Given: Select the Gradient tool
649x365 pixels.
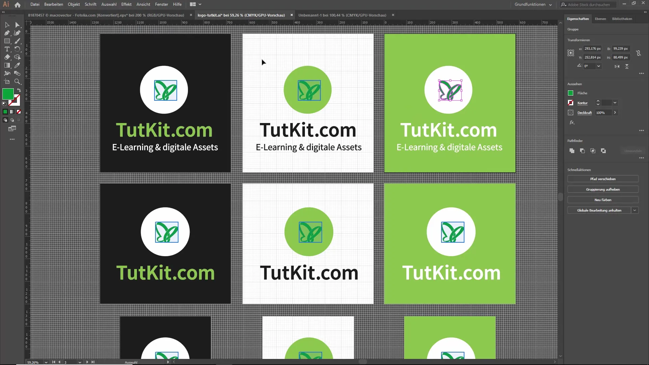Looking at the screenshot, I should (7, 65).
